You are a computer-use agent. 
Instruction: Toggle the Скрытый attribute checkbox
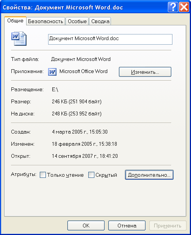click(91, 175)
